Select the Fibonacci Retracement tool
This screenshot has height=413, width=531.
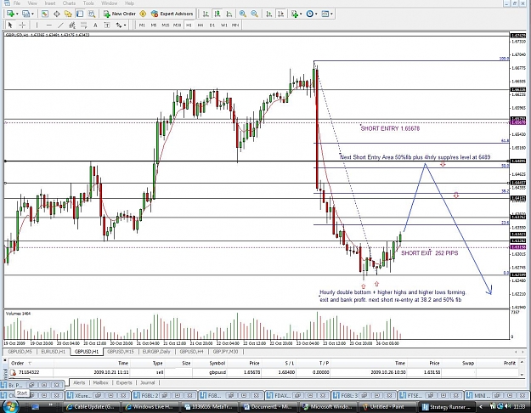(x=83, y=25)
